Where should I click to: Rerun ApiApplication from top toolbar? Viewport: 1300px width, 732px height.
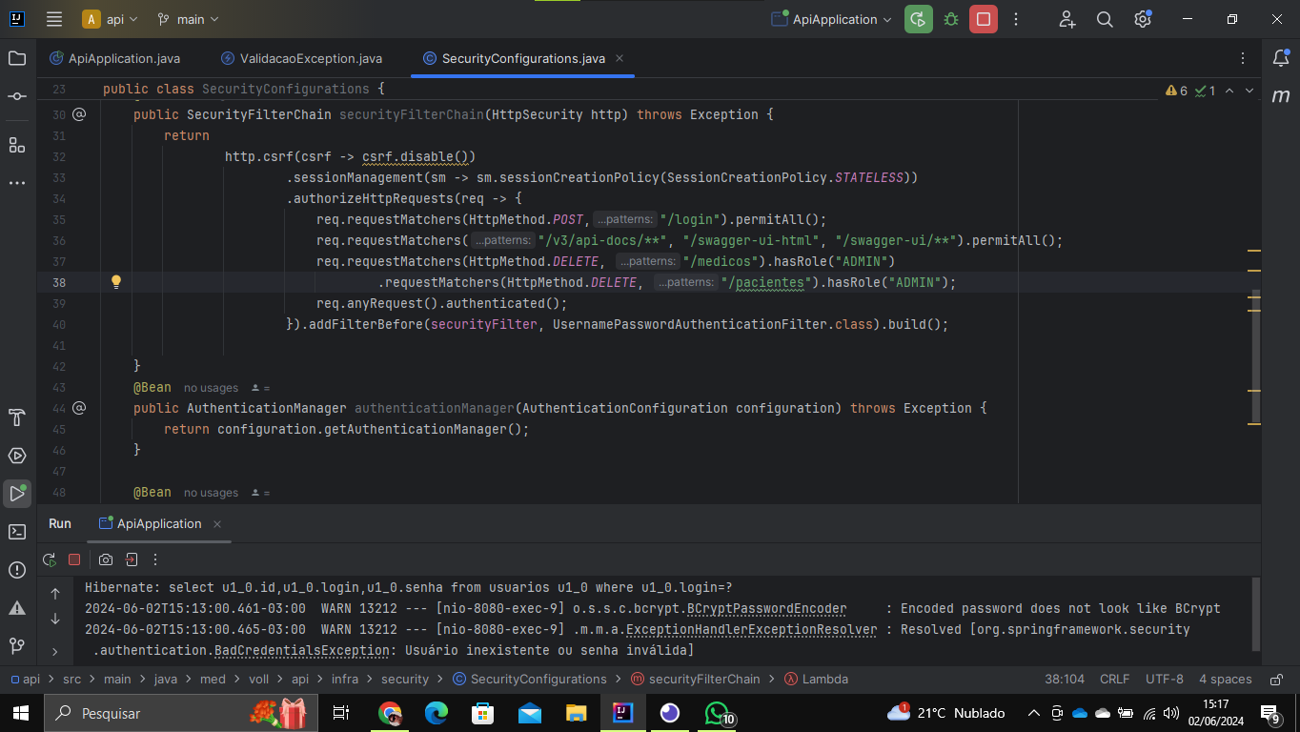point(919,19)
